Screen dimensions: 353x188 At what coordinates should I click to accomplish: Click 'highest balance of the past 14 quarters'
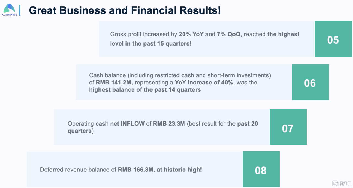coord(145,90)
